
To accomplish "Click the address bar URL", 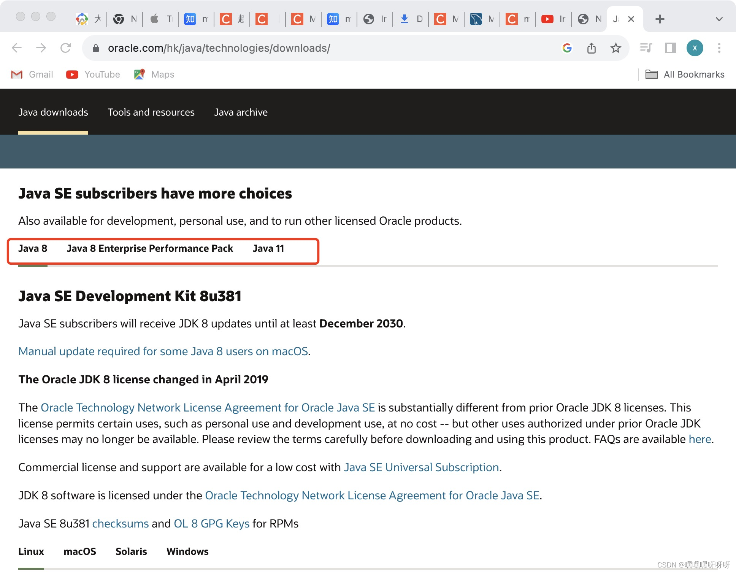I will (219, 48).
